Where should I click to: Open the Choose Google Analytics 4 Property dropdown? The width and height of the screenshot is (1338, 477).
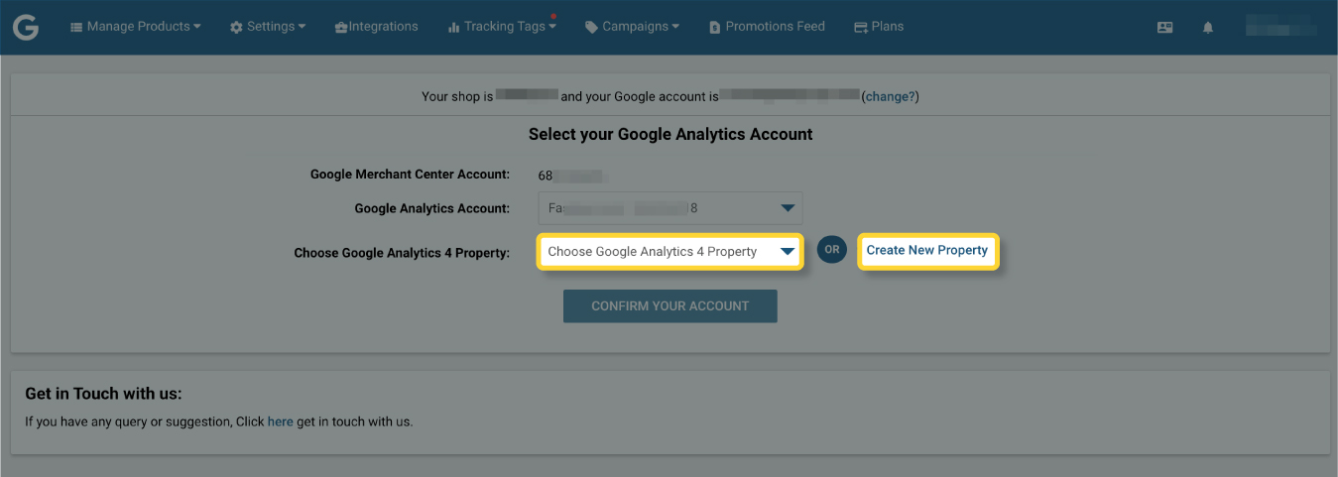tap(669, 252)
